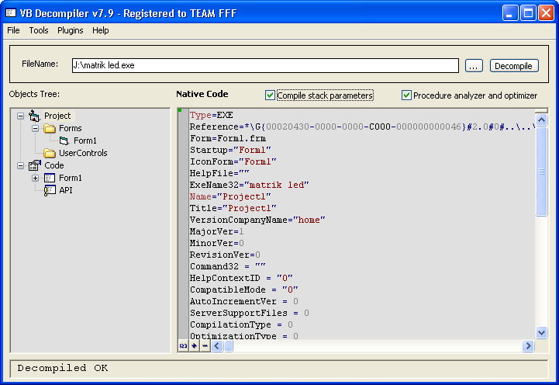Click the vertical scrollbar down arrow
Viewport: 559px width, 385px height.
tap(541, 332)
